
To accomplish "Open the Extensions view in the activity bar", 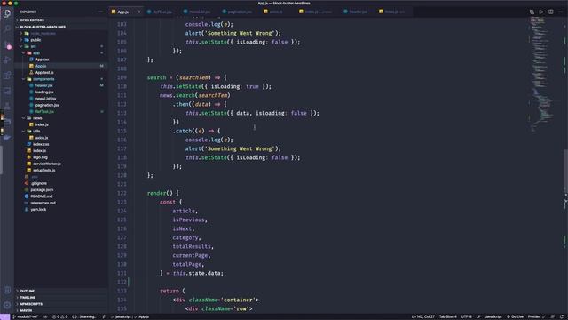I will [x=7, y=76].
